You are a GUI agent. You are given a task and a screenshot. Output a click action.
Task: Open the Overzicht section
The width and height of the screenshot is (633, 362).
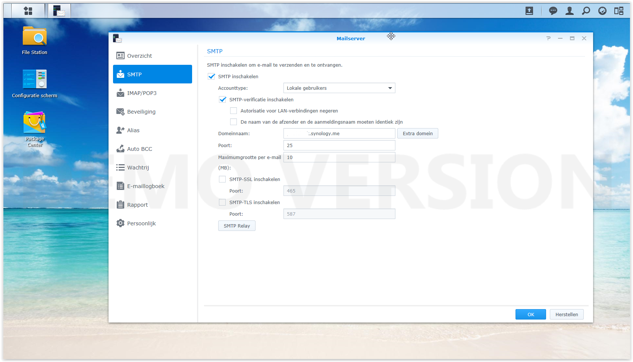153,56
